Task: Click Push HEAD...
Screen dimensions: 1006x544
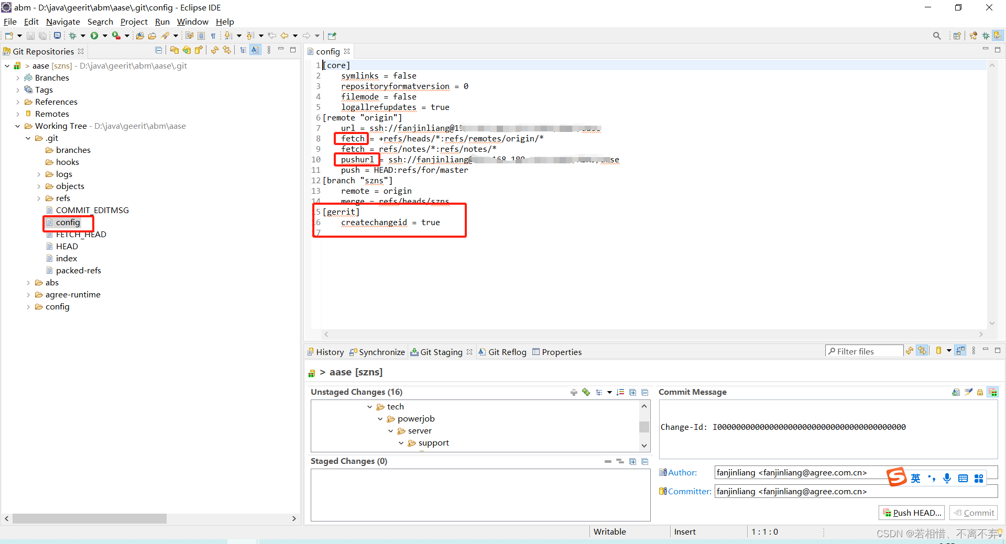Action: pyautogui.click(x=911, y=513)
